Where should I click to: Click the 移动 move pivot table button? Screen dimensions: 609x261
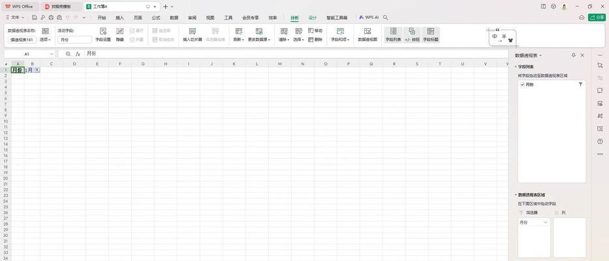coord(315,31)
